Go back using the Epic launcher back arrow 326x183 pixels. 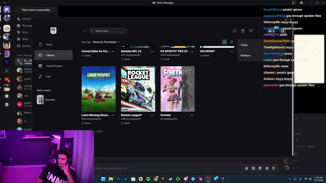pos(85,31)
